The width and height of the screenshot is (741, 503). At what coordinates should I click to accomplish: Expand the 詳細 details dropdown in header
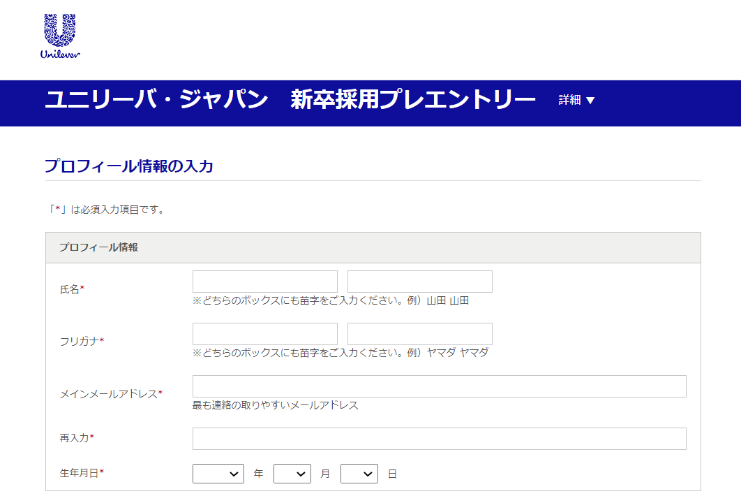(x=577, y=100)
